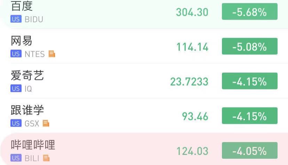The image size is (288, 165).
Task: Open the 哔哩哔哩 stock name
Action: 33,145
